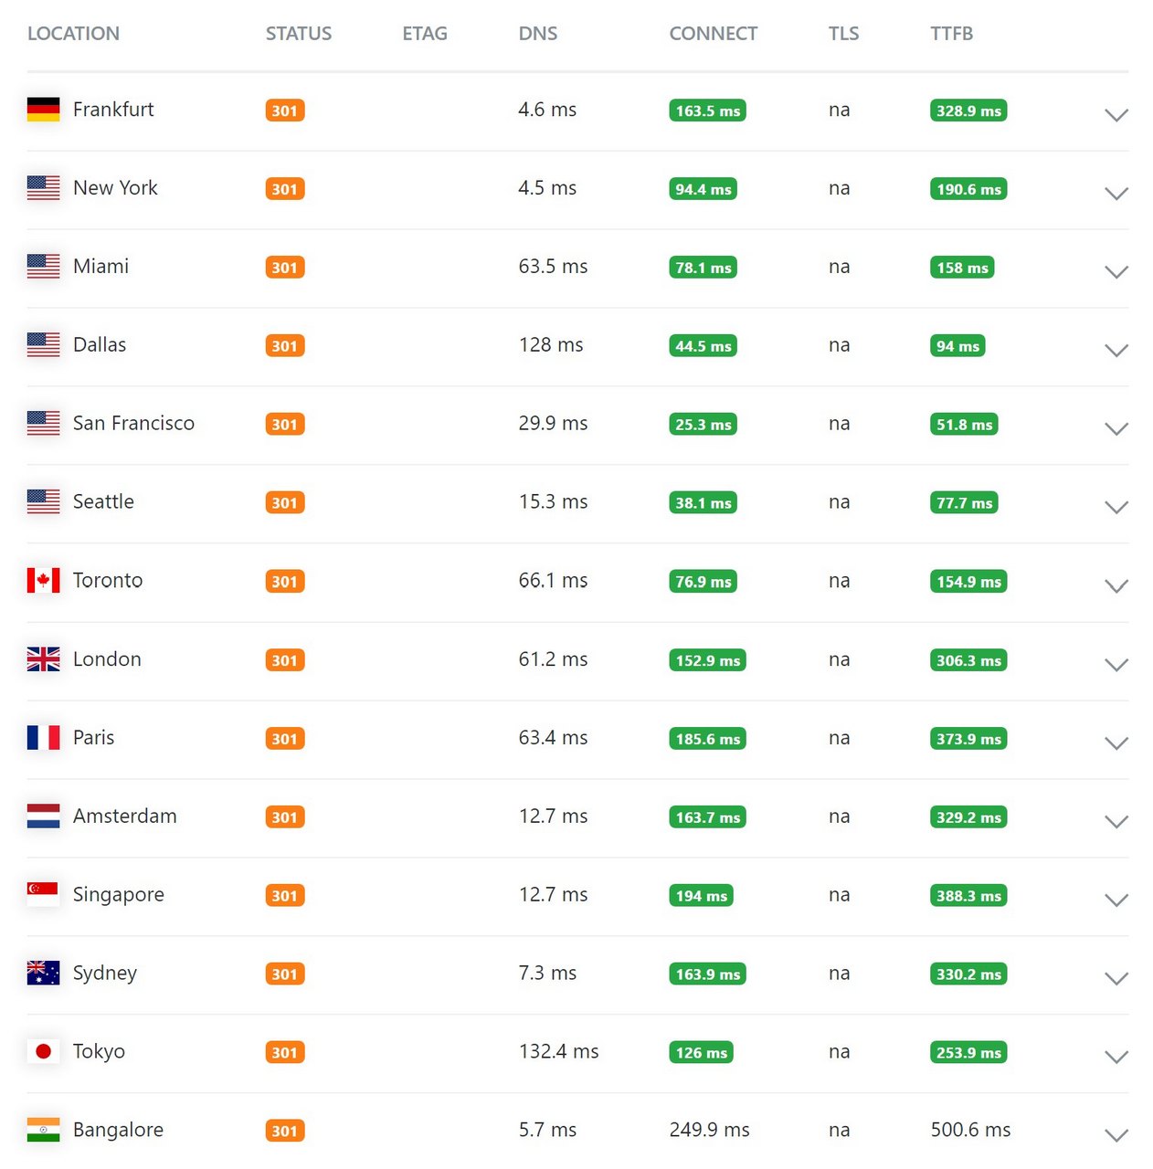Expand the Seattle row chevron
Viewport: 1153px width, 1169px height.
click(1116, 508)
